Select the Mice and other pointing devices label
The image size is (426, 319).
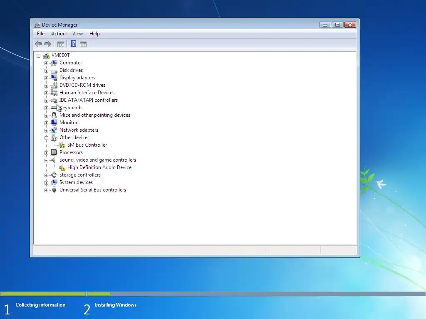tap(95, 115)
